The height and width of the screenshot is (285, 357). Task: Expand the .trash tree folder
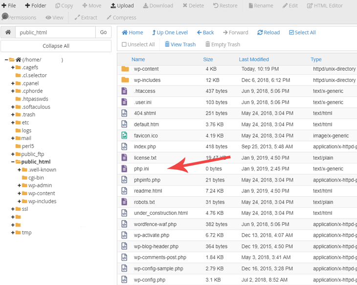(13, 115)
